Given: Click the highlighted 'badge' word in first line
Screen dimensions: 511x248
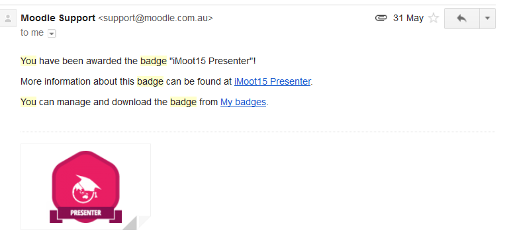Looking at the screenshot, I should 154,62.
